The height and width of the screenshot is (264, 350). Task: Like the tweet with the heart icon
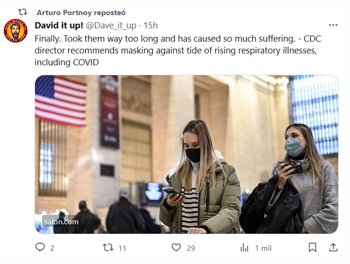pos(176,247)
